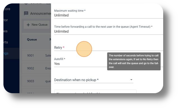Select queue row 9001

click(36, 56)
